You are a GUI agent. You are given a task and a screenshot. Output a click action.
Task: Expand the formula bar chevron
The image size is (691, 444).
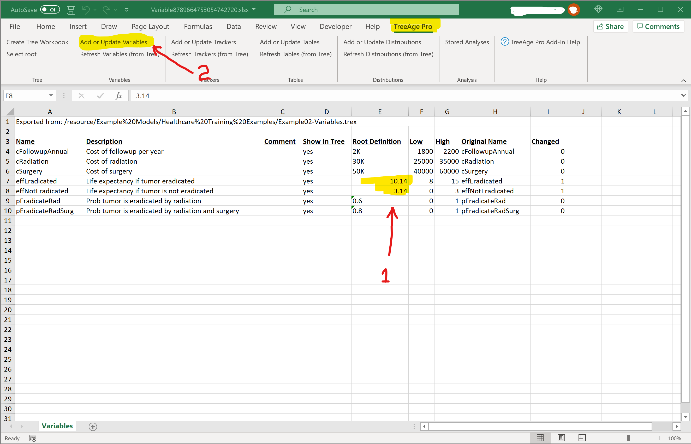(x=683, y=95)
